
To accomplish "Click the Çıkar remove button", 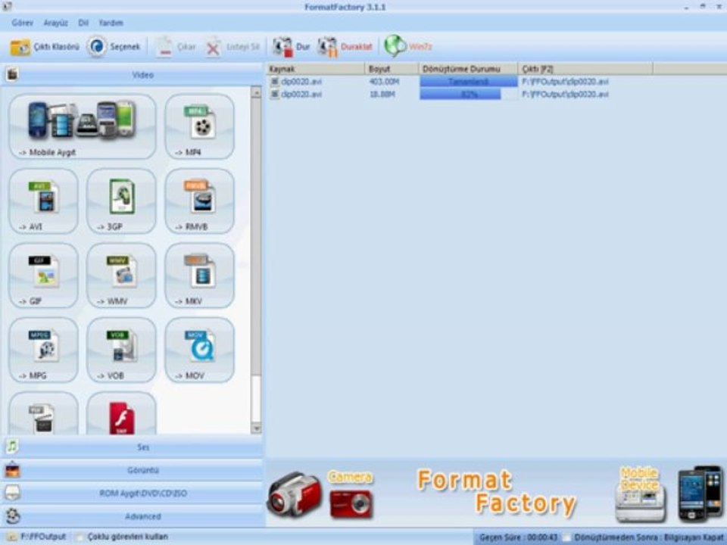I will click(175, 47).
